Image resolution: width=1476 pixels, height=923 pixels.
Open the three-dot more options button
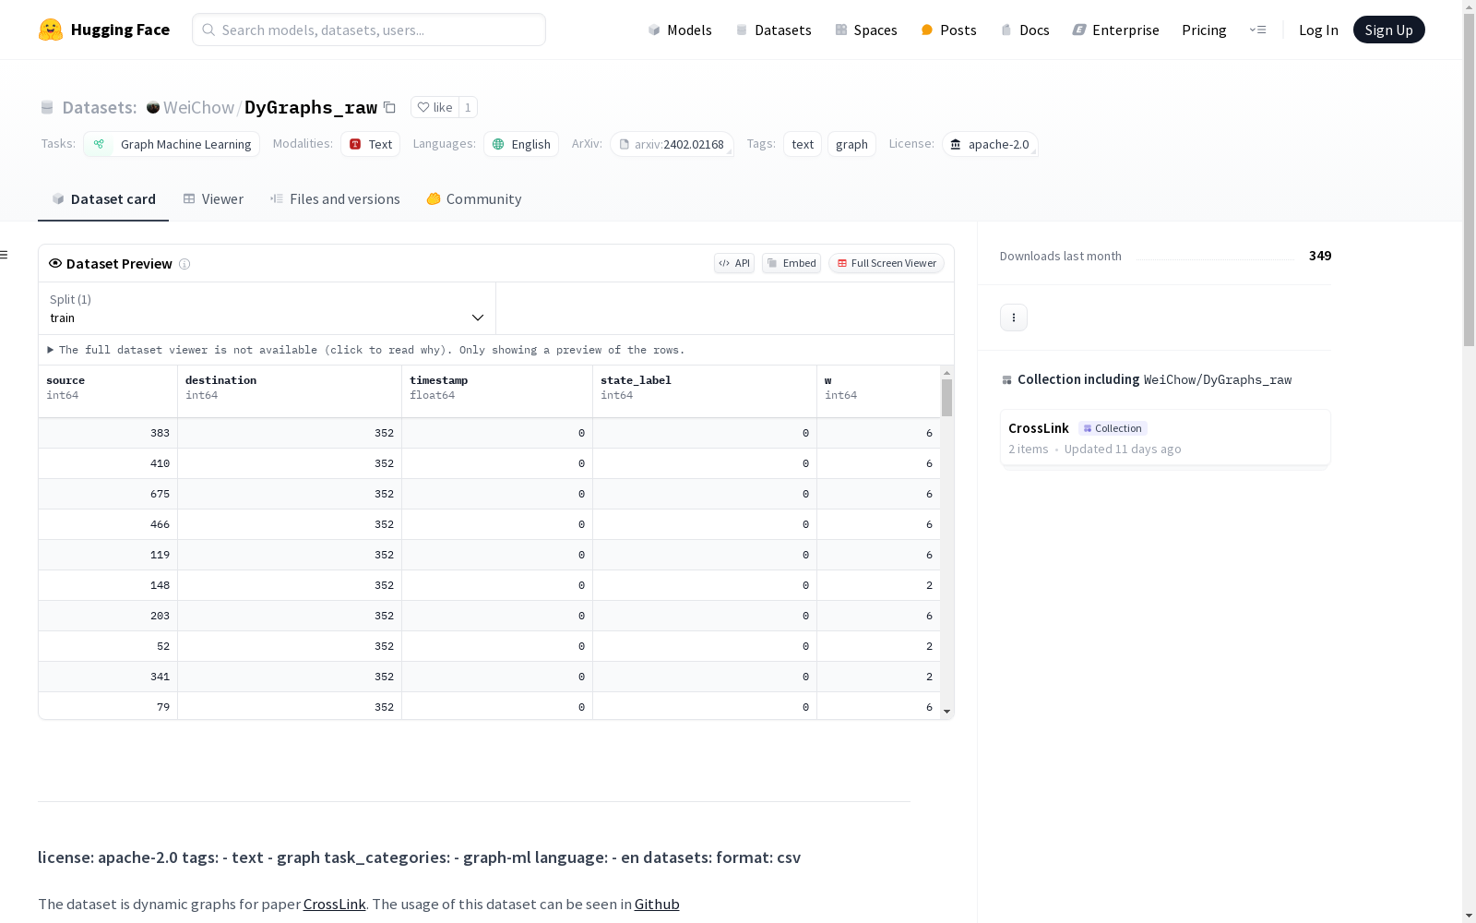(x=1014, y=318)
